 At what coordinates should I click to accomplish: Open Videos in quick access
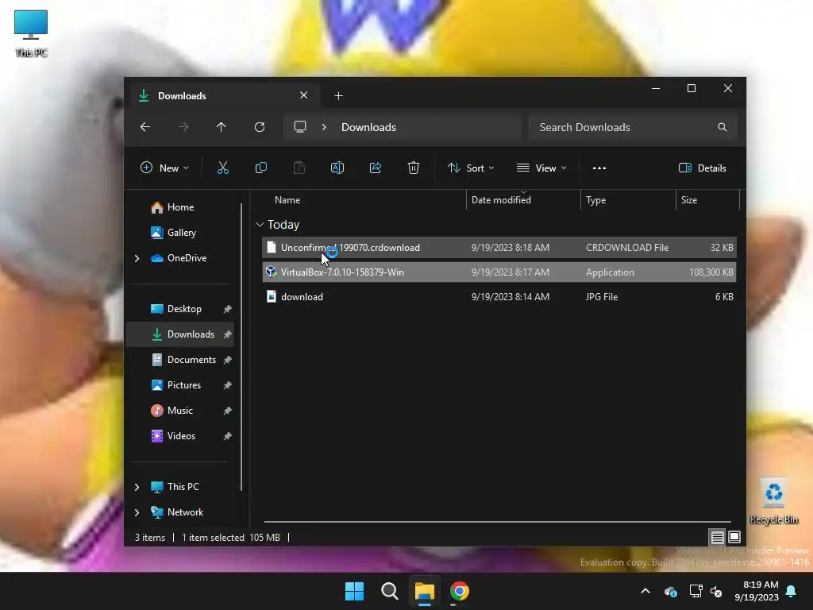coord(181,436)
